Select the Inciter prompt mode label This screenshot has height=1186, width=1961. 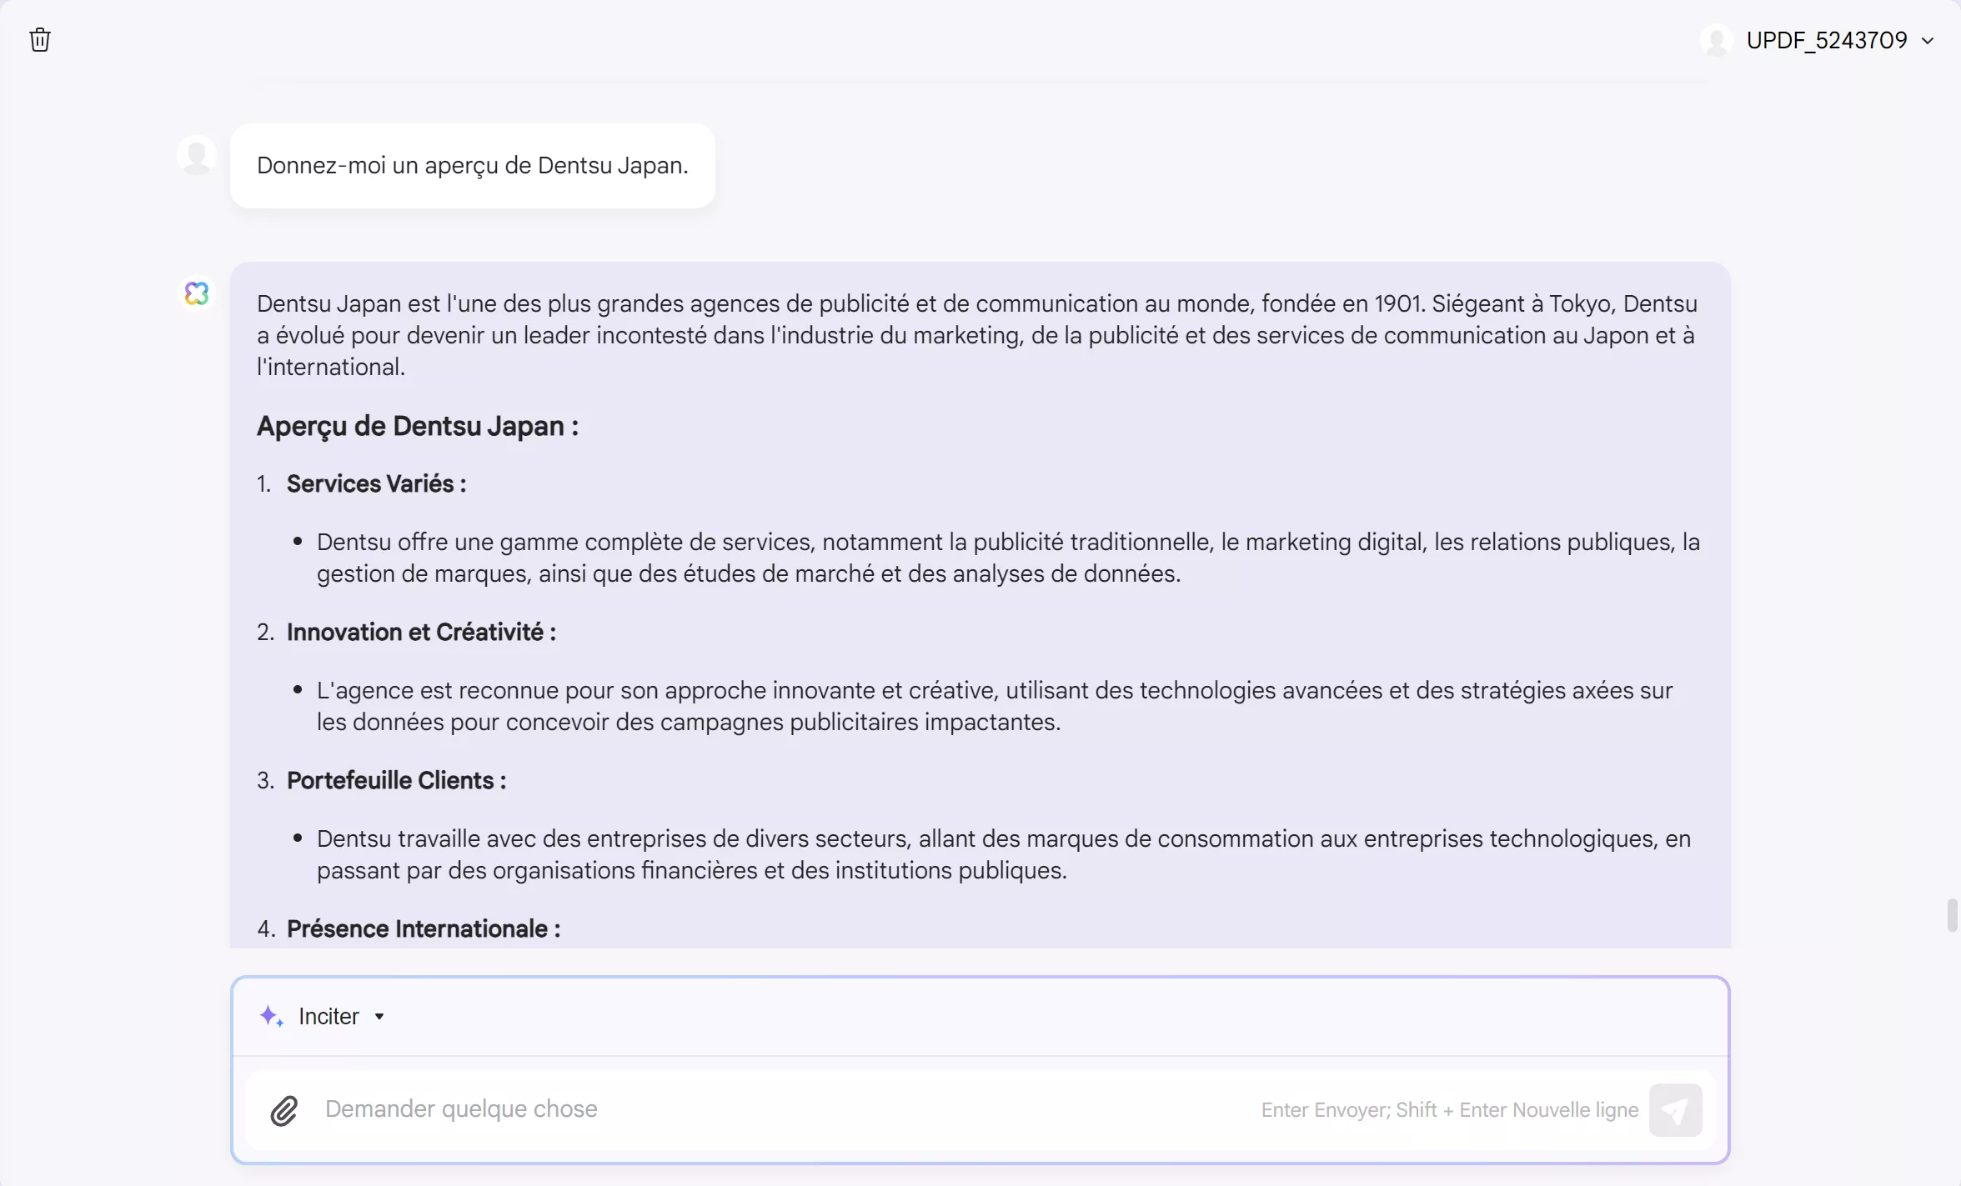pyautogui.click(x=329, y=1017)
